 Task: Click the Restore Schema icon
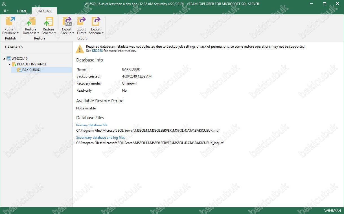(x=48, y=22)
